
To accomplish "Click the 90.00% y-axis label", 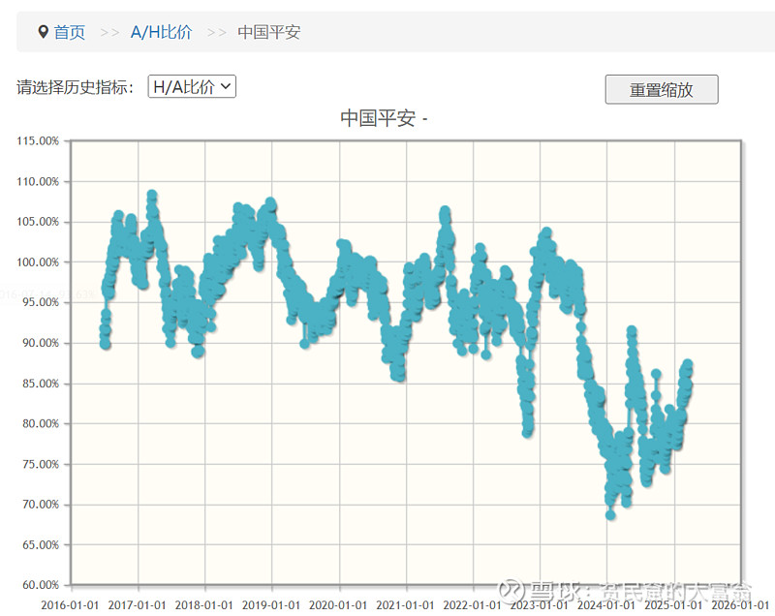I will click(41, 343).
